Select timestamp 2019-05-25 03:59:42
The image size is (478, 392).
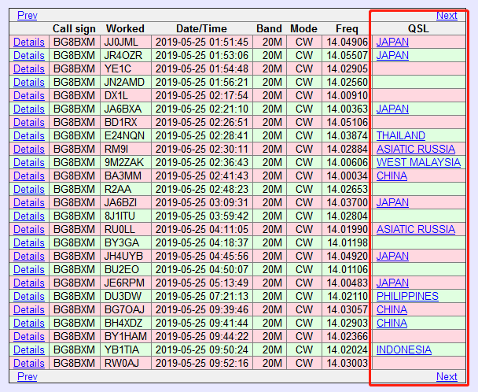point(202,216)
